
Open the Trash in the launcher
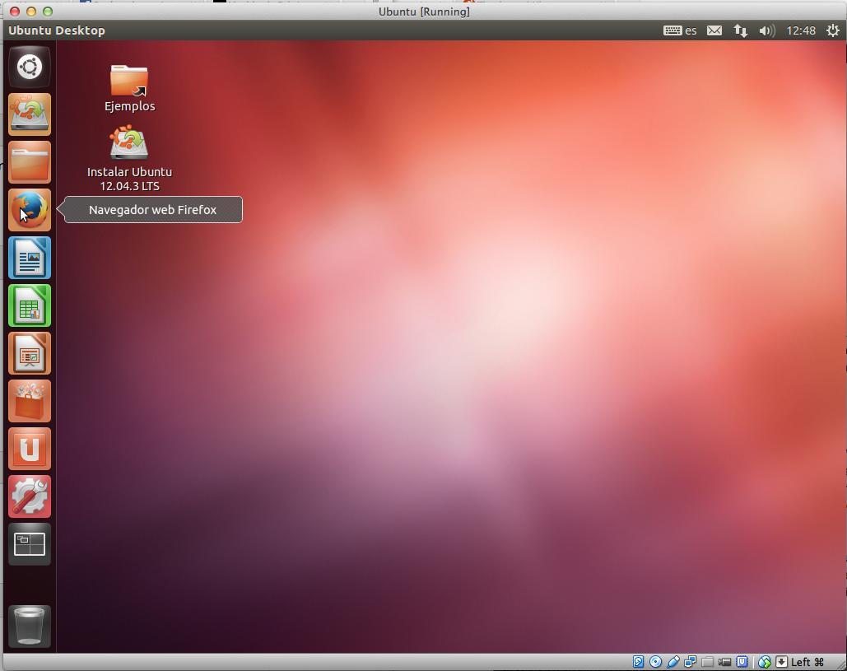pyautogui.click(x=30, y=625)
